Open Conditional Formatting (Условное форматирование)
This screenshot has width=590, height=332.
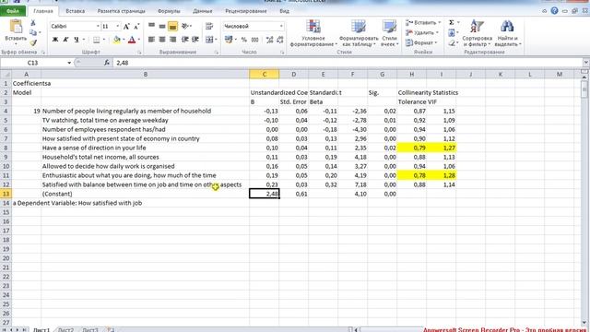313,33
